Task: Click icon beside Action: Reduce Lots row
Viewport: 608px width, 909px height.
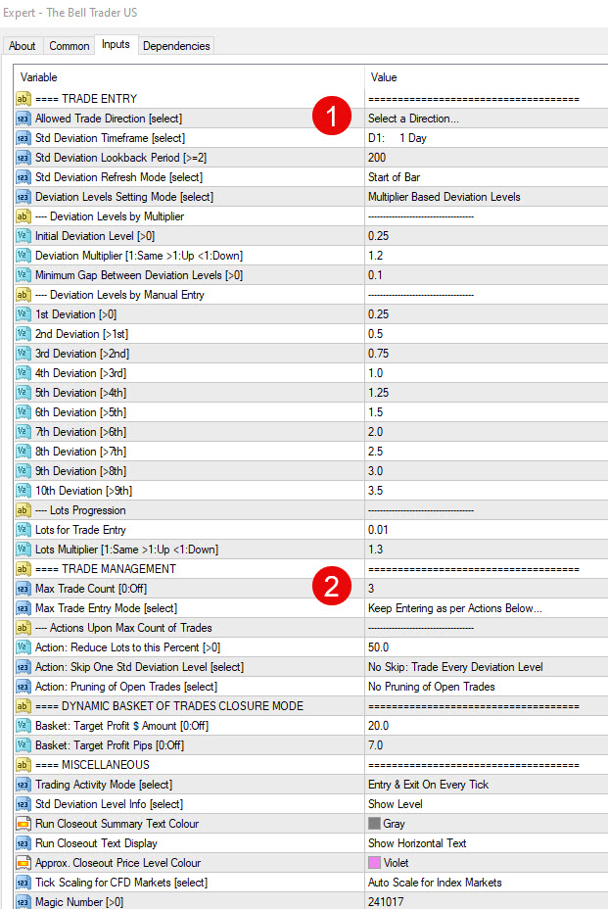Action: (23, 647)
